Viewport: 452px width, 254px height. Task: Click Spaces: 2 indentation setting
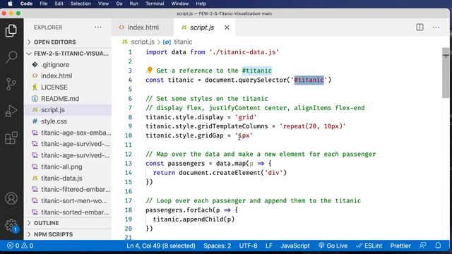tap(218, 246)
